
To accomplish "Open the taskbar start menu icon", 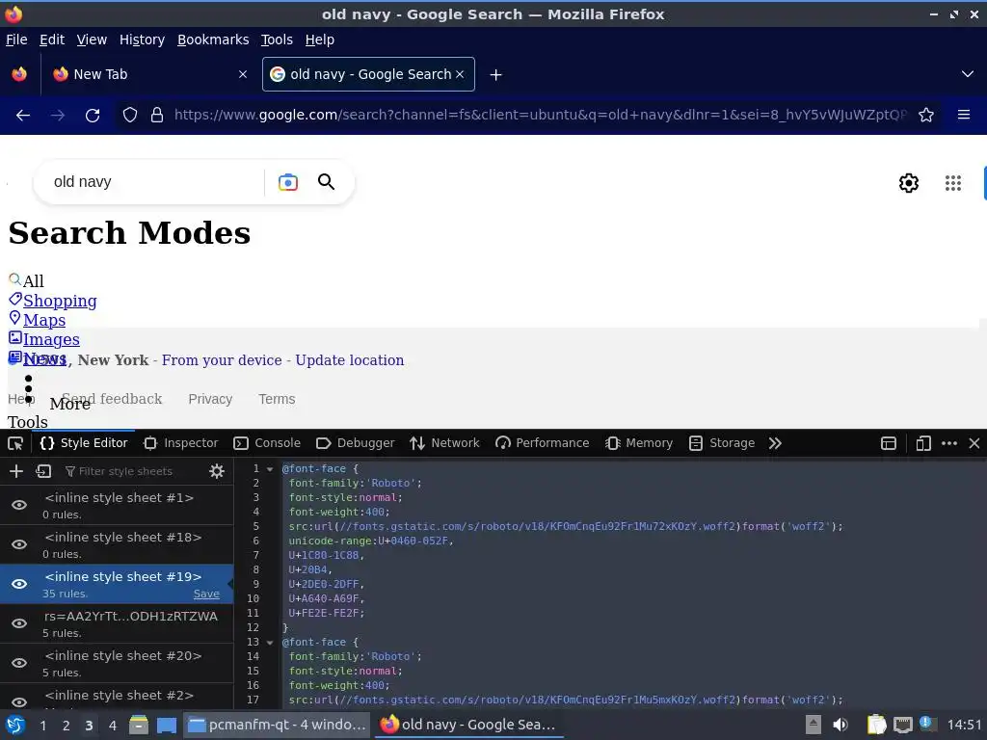I will click(15, 725).
